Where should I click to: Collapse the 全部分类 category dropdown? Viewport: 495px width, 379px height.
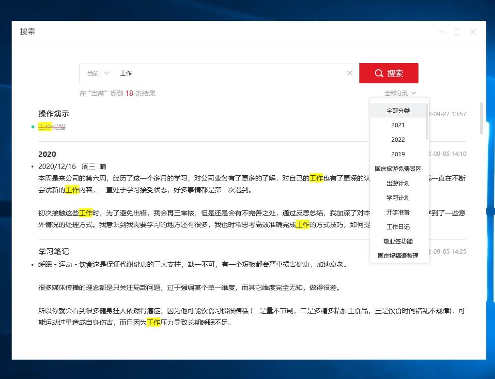click(400, 93)
